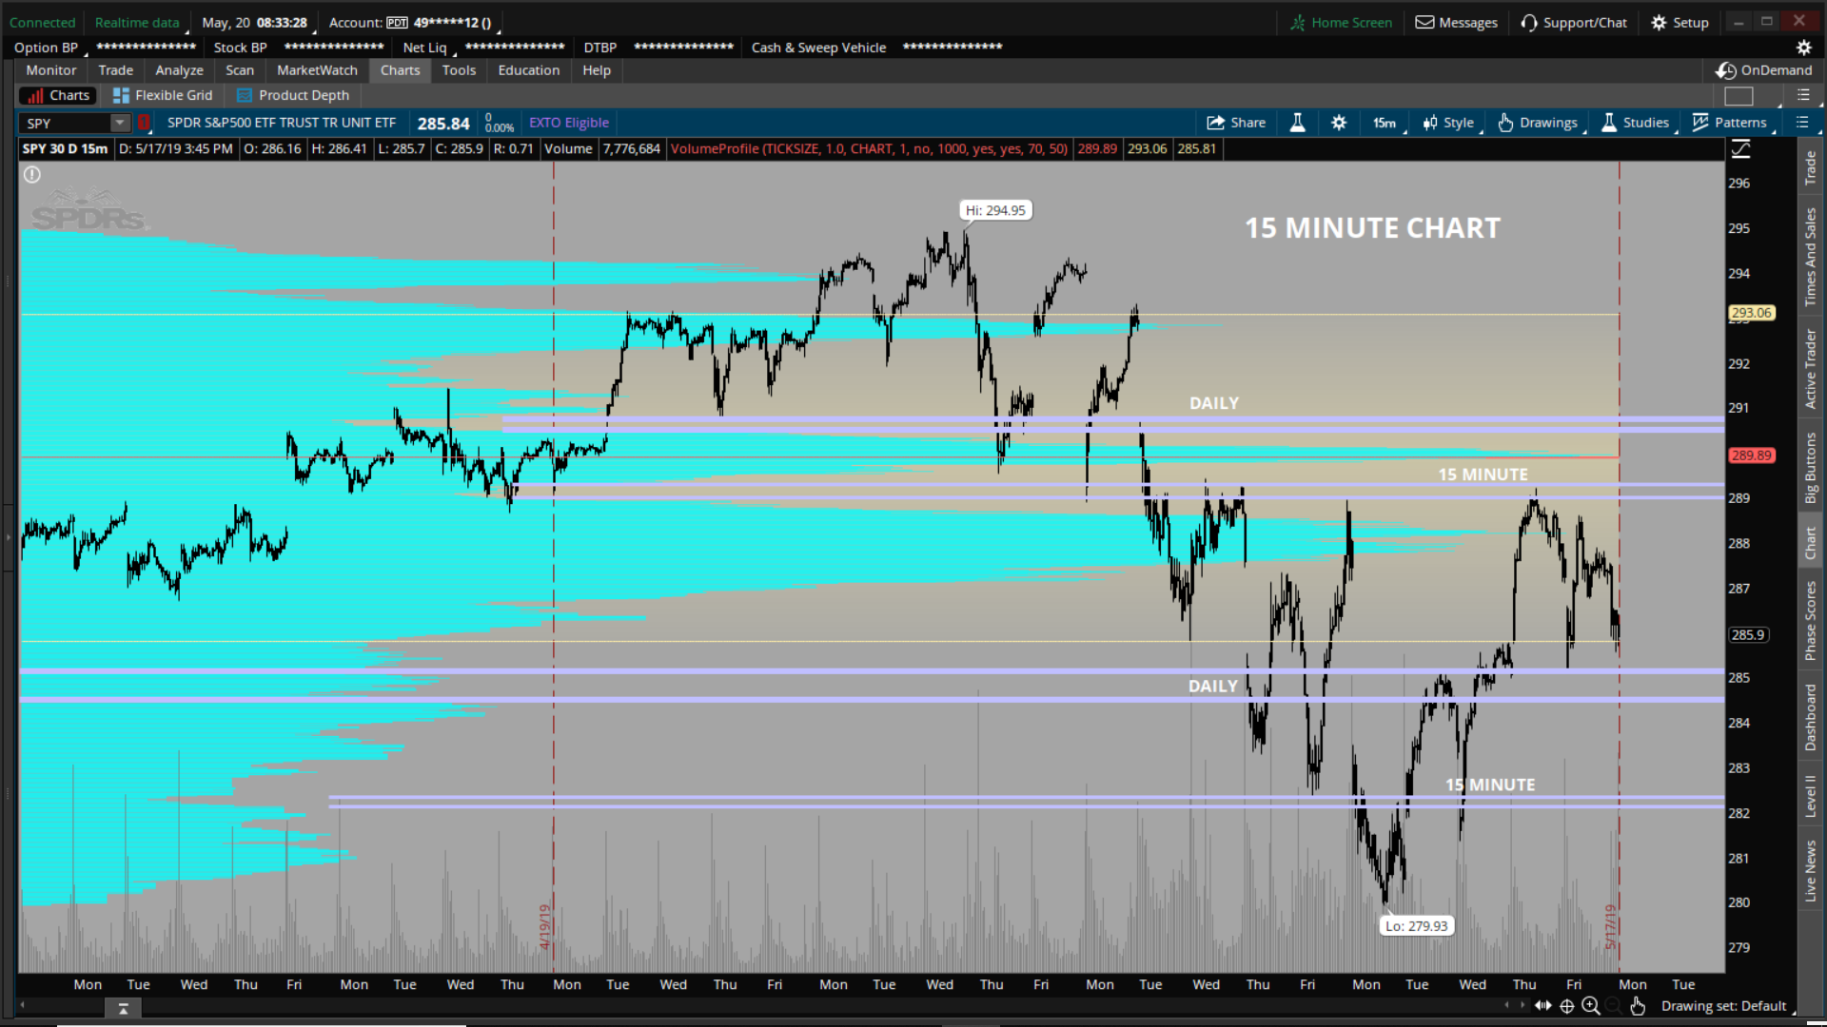This screenshot has height=1027, width=1827.
Task: Select the pan chart arrows tool
Action: (x=1543, y=1005)
